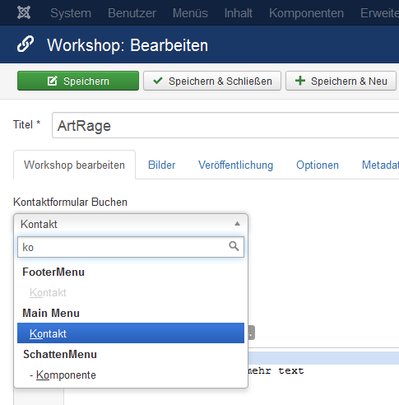
Task: Select '- Komponente' under SchattenMenu
Action: tap(131, 375)
